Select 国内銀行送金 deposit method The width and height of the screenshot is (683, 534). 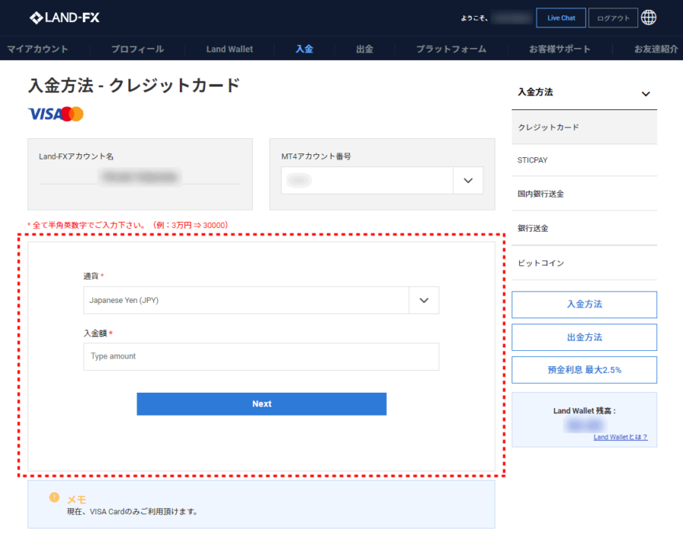584,194
